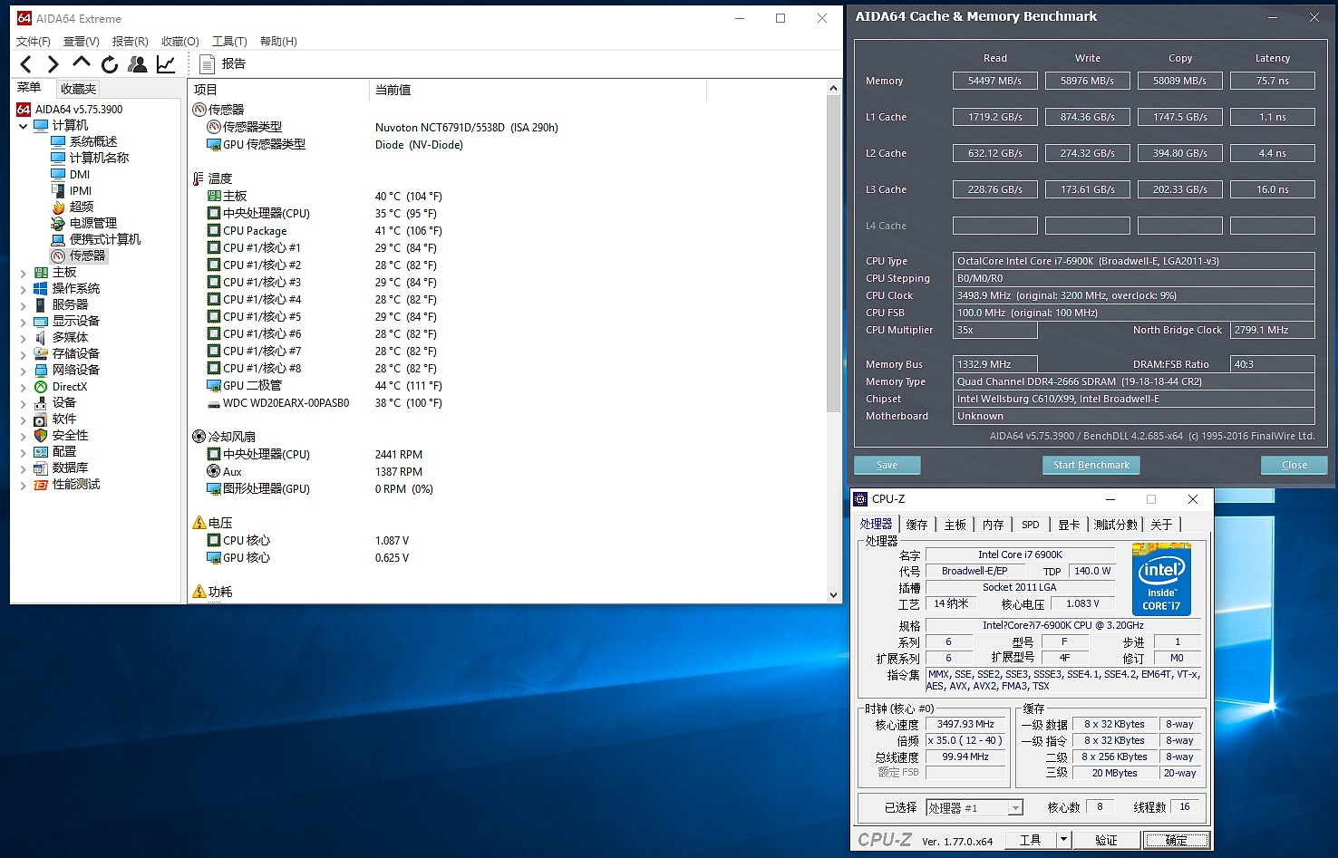Collapse the 计算机 tree node
Viewport: 1338px width, 858px height.
pyautogui.click(x=23, y=125)
